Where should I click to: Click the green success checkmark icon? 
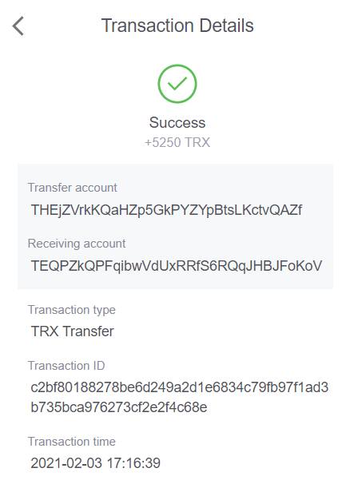(177, 84)
